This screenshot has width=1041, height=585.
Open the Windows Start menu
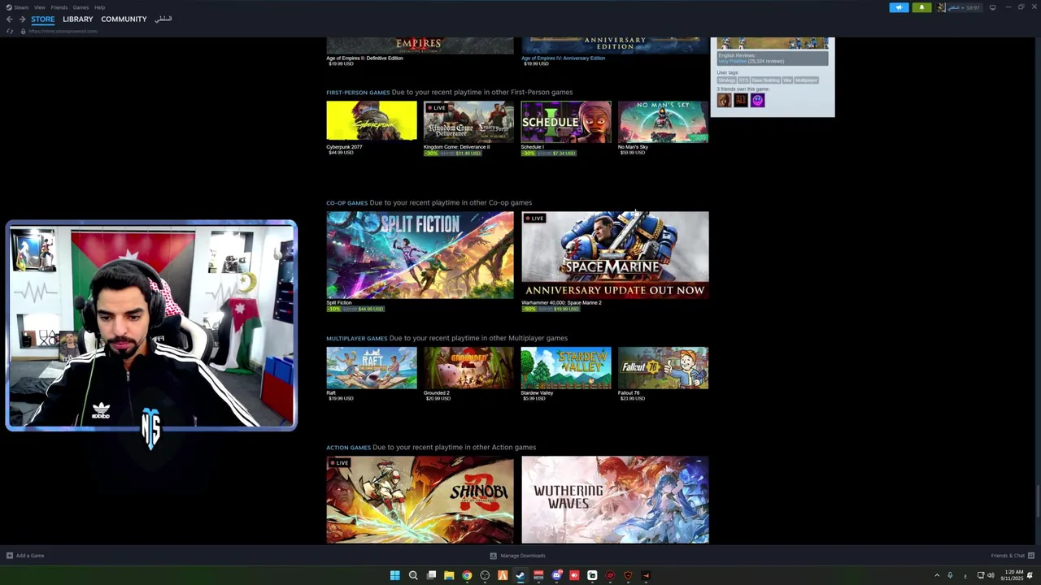pos(394,575)
